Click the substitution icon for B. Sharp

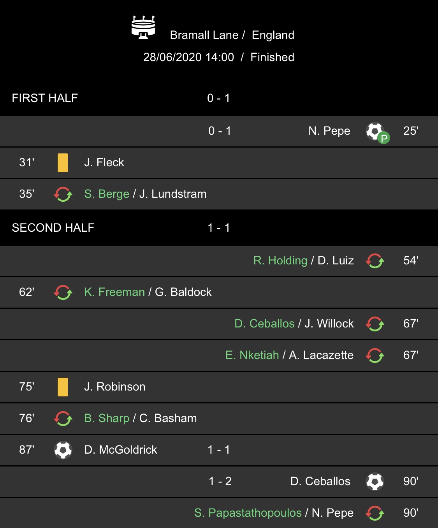pyautogui.click(x=63, y=418)
